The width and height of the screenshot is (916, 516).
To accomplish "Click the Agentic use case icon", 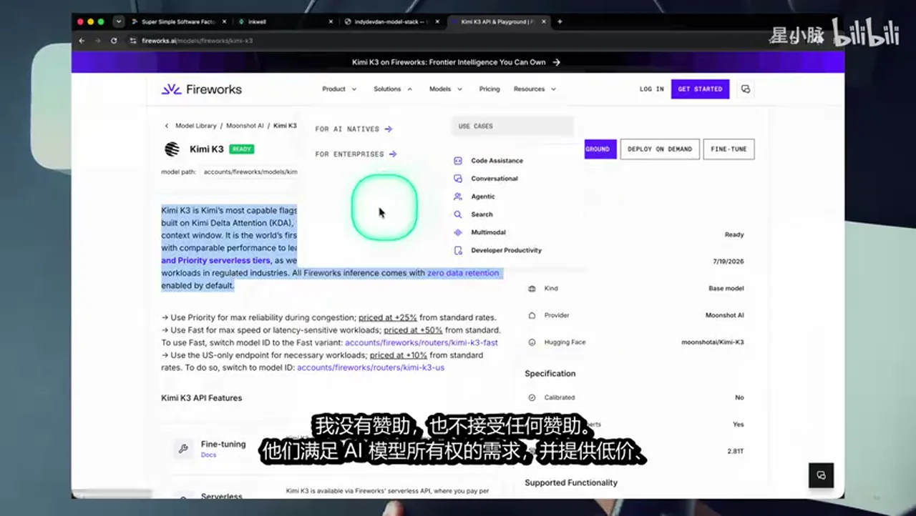I will pos(458,197).
